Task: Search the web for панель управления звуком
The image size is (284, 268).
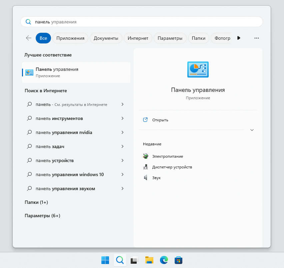Action: coord(65,189)
